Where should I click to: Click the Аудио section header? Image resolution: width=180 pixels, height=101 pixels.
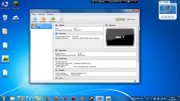tap(95, 70)
